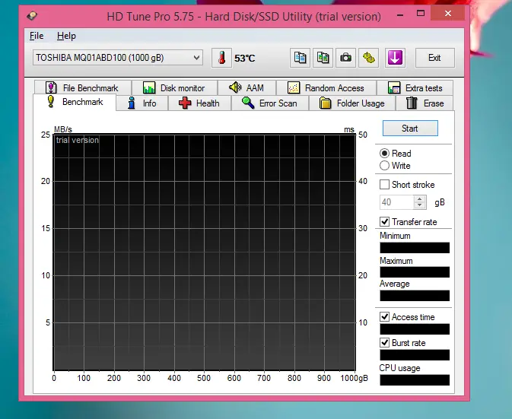Toggle the Transfer rate checkbox
The width and height of the screenshot is (512, 419).
pos(385,221)
